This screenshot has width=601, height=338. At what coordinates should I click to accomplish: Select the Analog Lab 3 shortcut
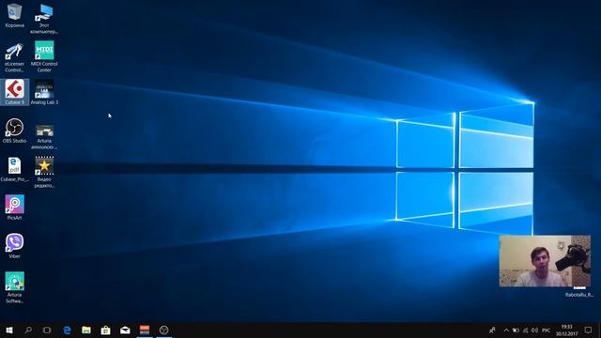(x=44, y=92)
